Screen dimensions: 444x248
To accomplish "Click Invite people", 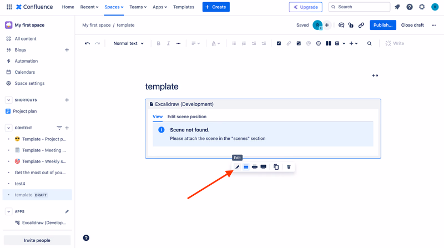I will pyautogui.click(x=37, y=240).
